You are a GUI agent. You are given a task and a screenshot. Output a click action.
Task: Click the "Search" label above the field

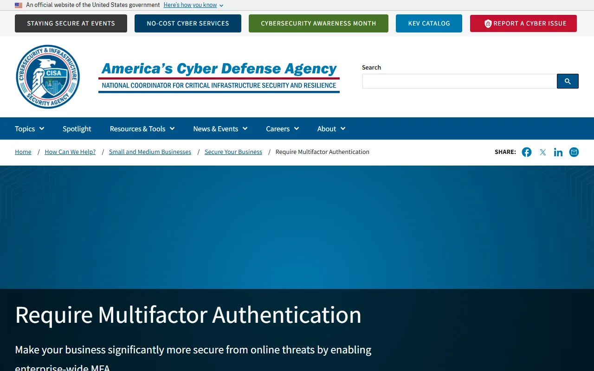[x=371, y=67]
